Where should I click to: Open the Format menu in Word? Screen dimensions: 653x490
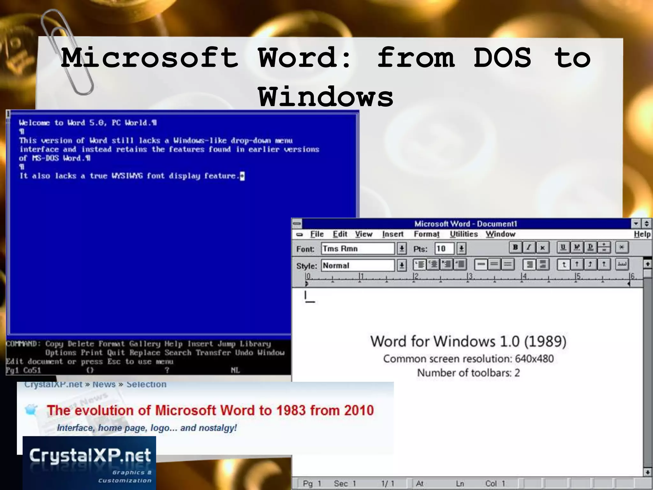coord(427,234)
